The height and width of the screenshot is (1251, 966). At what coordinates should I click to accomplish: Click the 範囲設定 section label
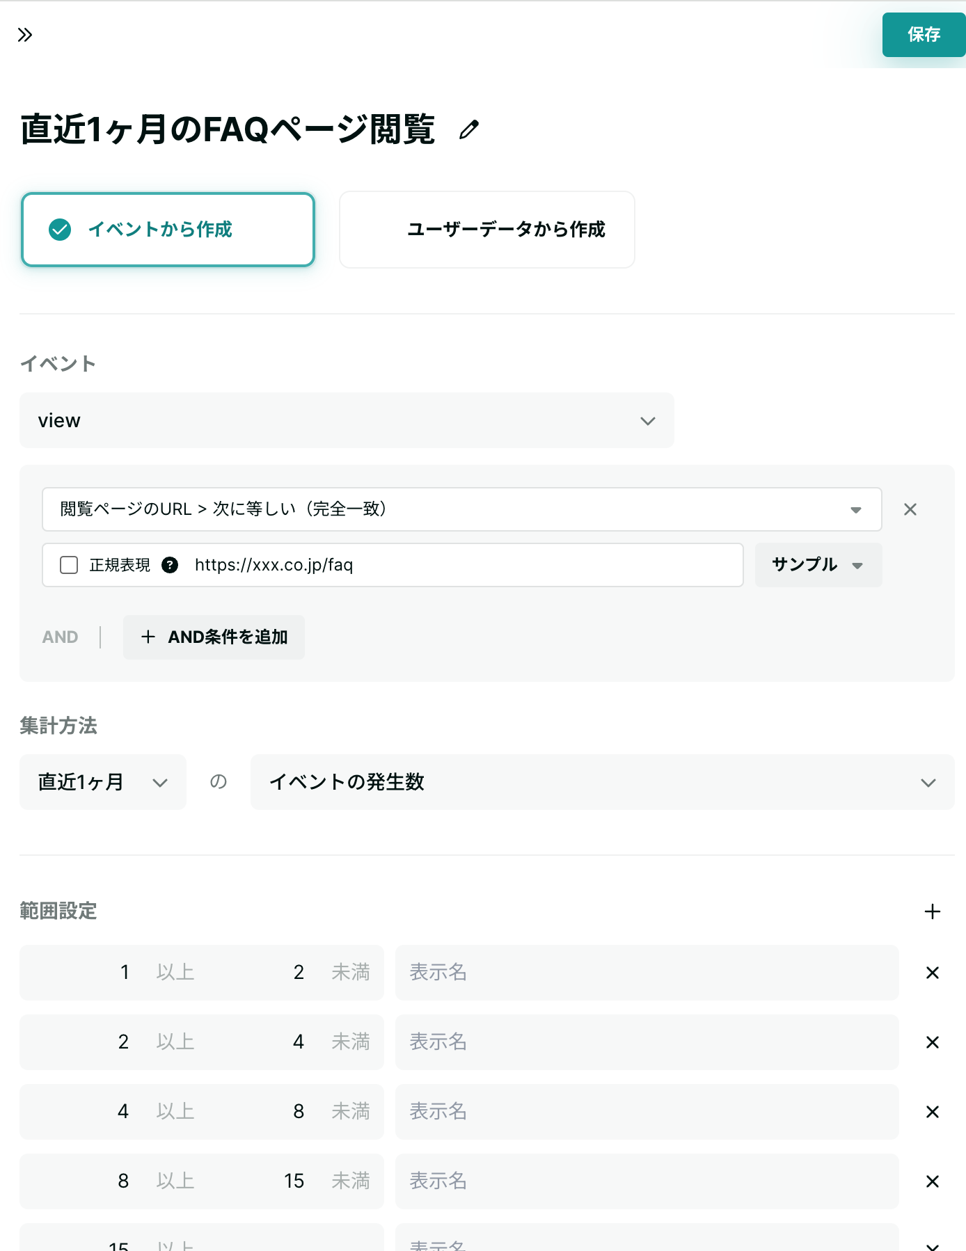pos(58,911)
